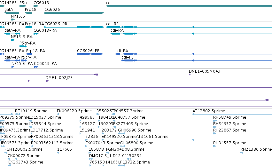Select the DME1-005M04.F clone label

point(205,71)
